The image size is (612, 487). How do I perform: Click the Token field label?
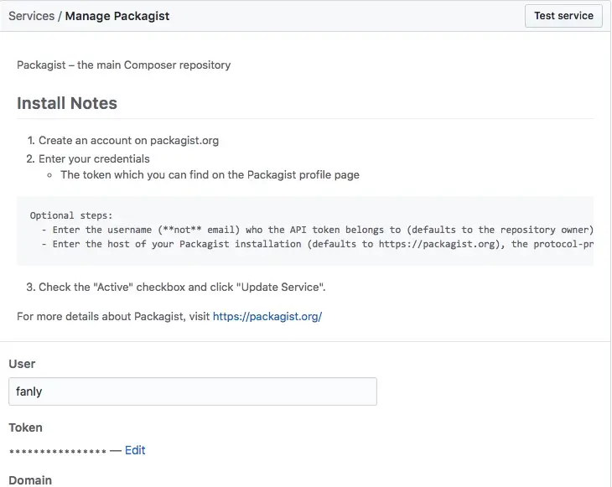(x=25, y=427)
